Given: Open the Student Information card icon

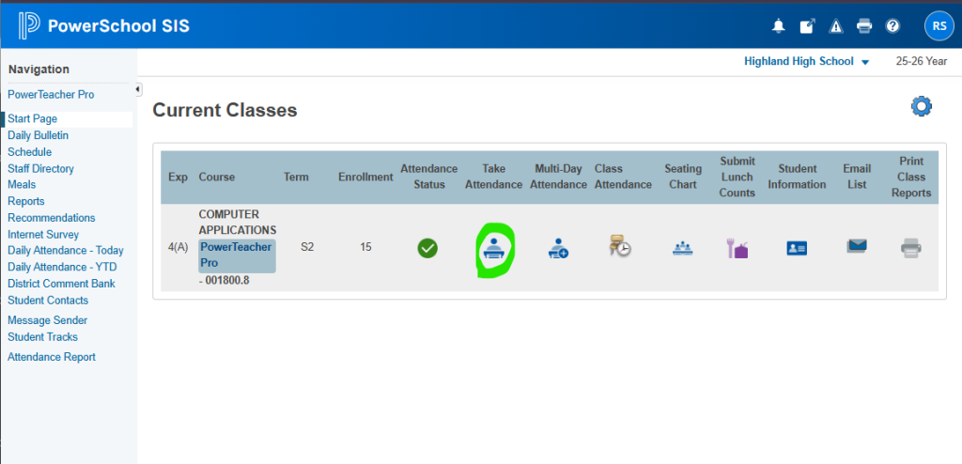Looking at the screenshot, I should 797,248.
